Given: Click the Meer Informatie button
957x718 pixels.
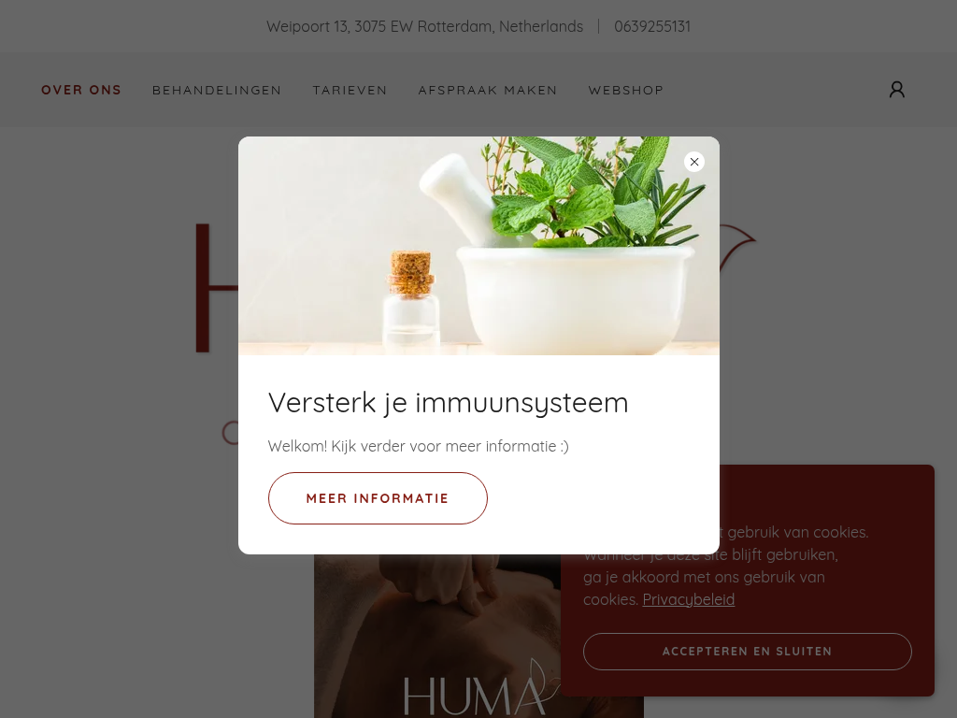Looking at the screenshot, I should pyautogui.click(x=378, y=498).
